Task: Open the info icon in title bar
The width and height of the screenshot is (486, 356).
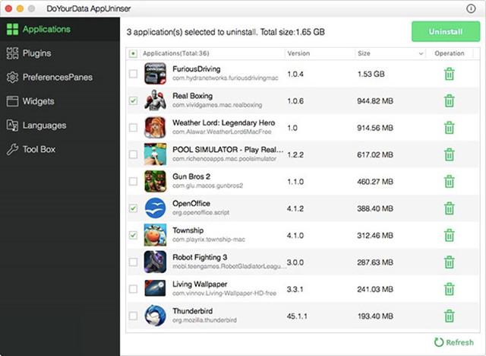Action: tap(471, 8)
